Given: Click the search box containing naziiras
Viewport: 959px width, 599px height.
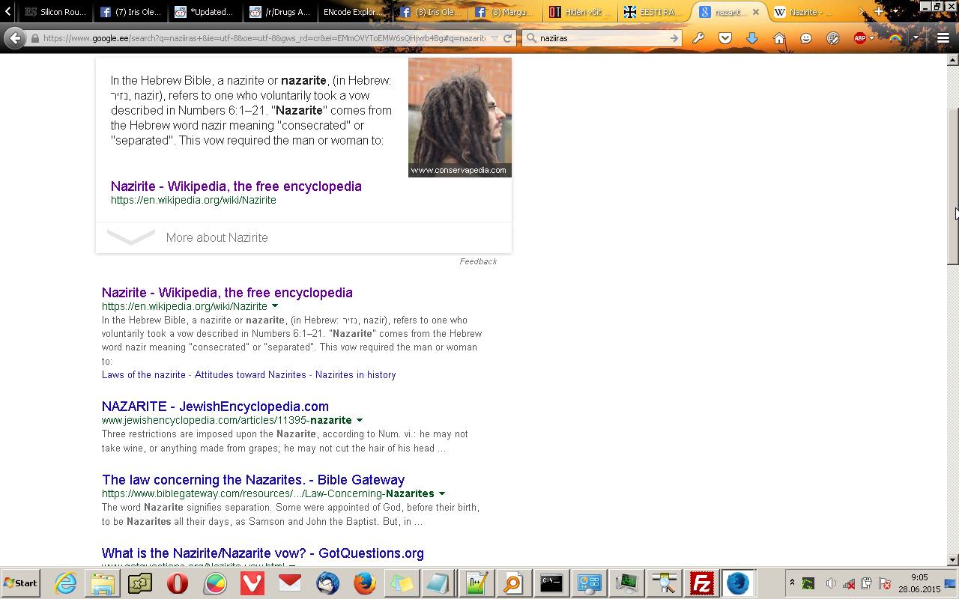Looking at the screenshot, I should [x=603, y=38].
